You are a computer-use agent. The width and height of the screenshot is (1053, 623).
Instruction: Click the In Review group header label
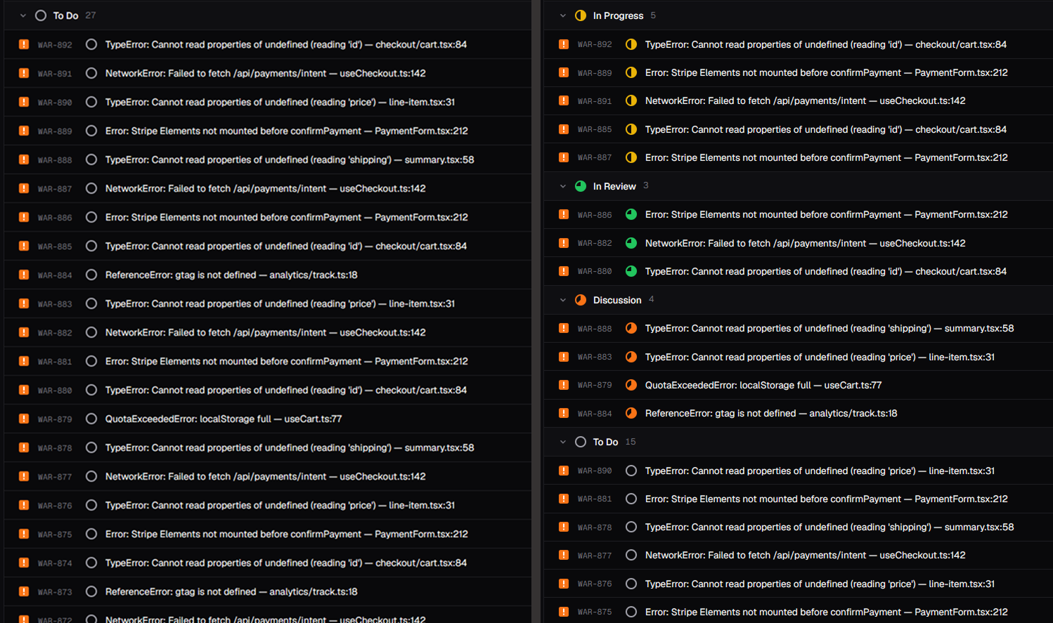[x=614, y=186]
